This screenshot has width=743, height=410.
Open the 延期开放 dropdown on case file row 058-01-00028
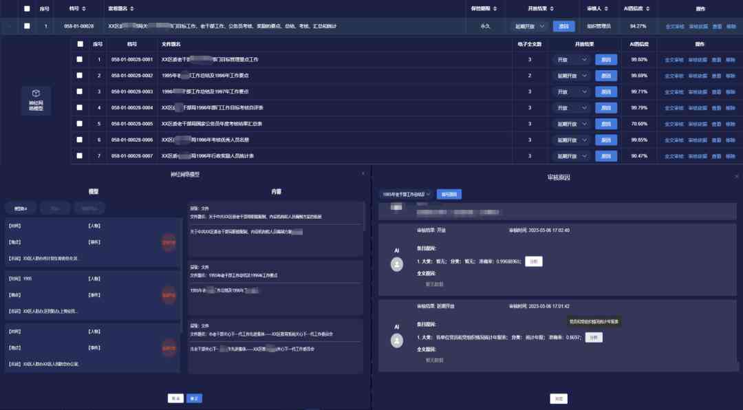coord(530,27)
